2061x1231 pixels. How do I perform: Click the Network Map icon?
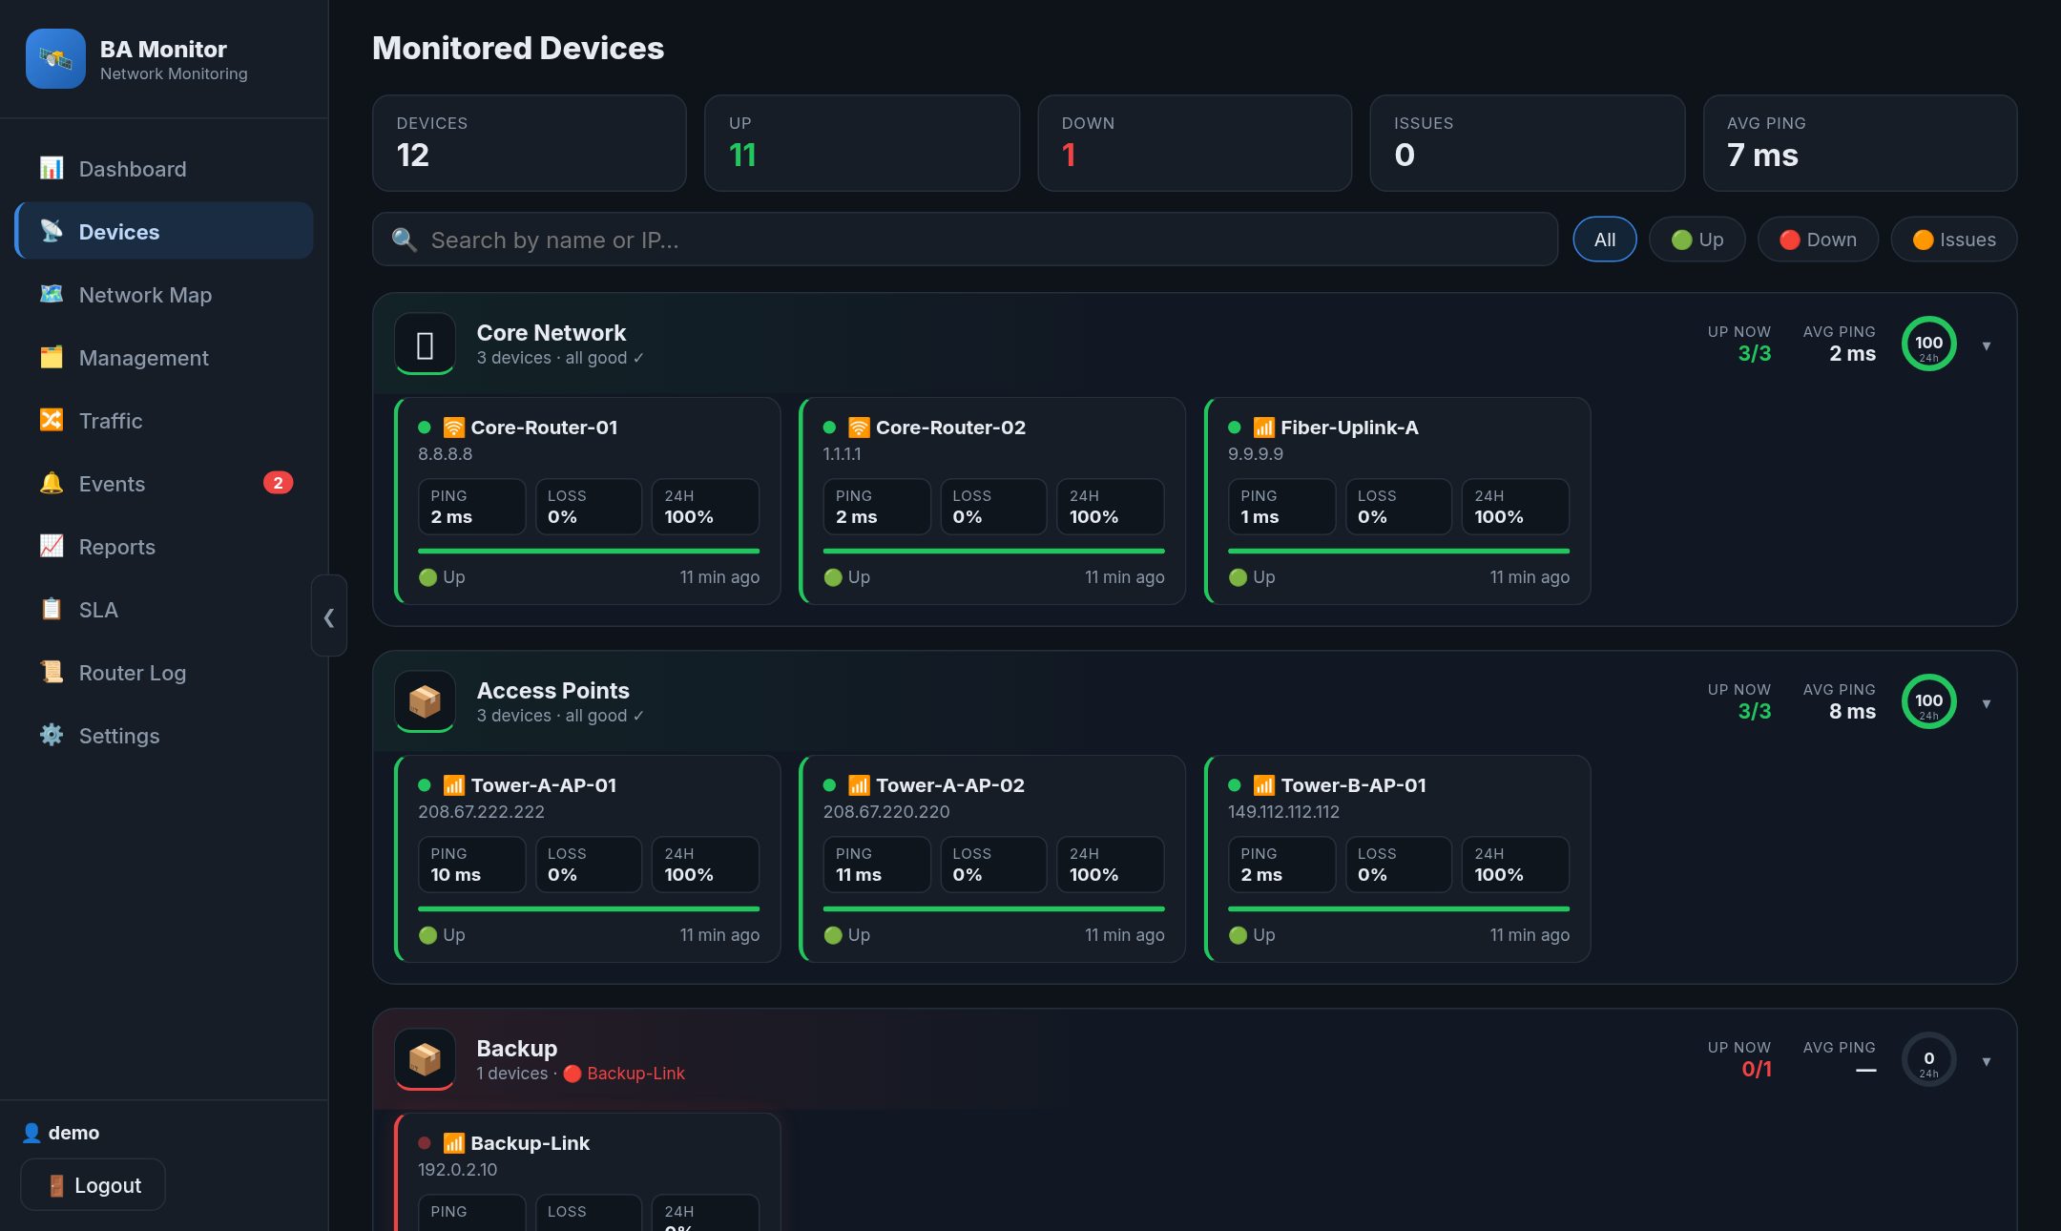[x=52, y=294]
